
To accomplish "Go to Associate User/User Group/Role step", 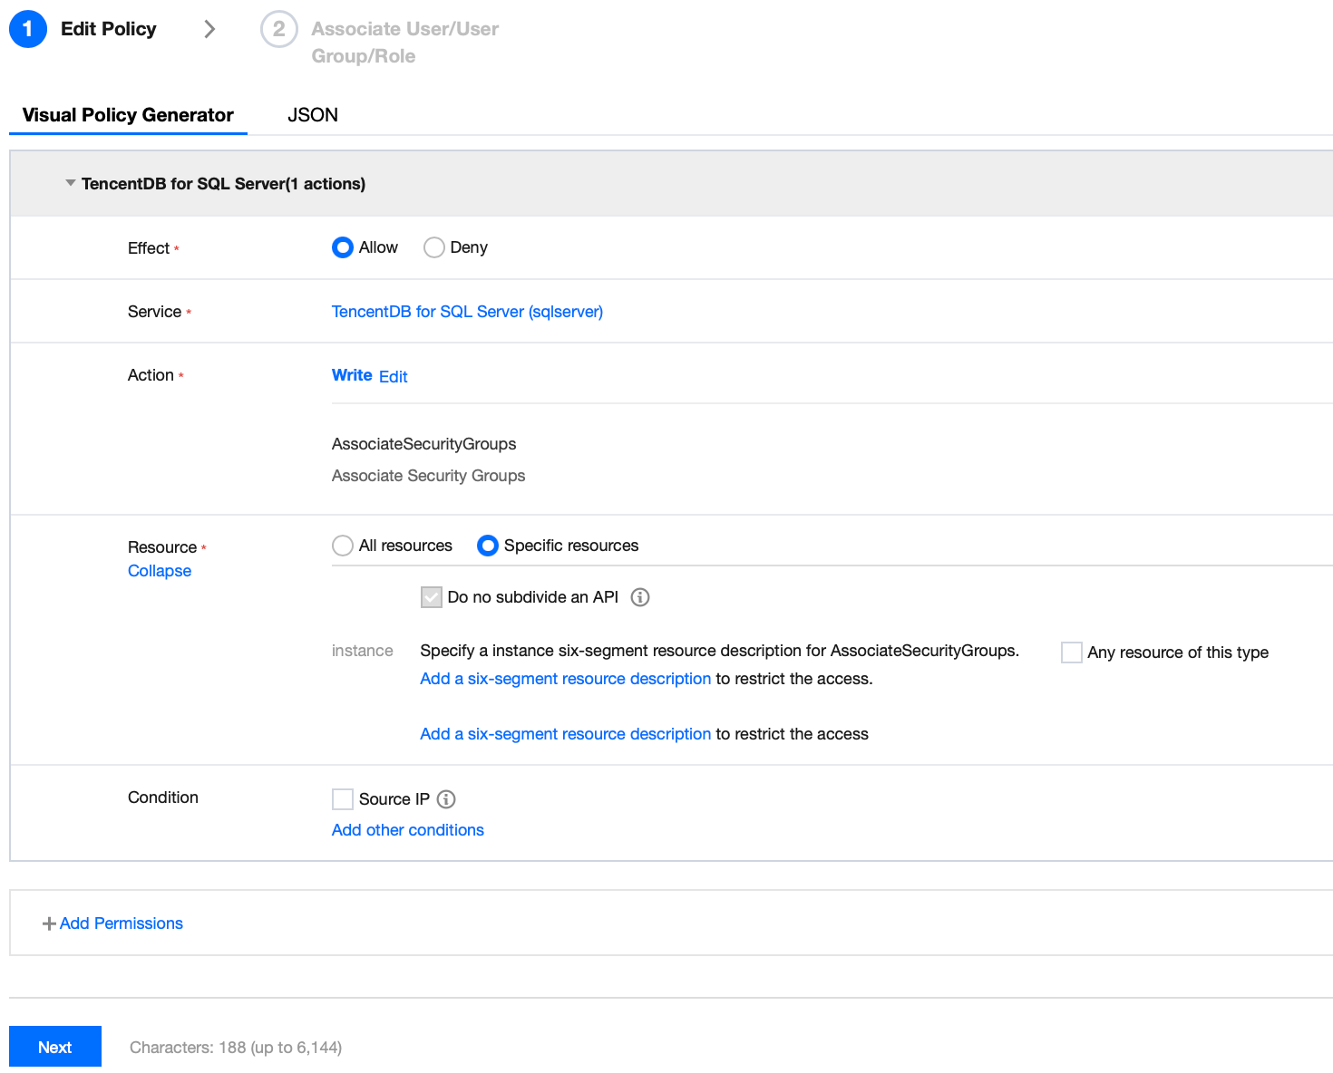I will 404,43.
